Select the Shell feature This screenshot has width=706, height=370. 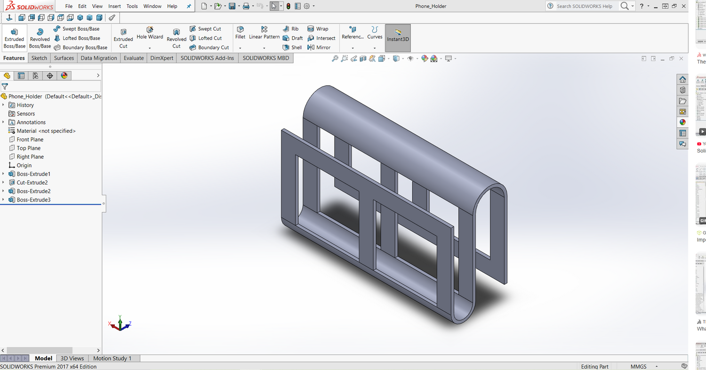(292, 48)
